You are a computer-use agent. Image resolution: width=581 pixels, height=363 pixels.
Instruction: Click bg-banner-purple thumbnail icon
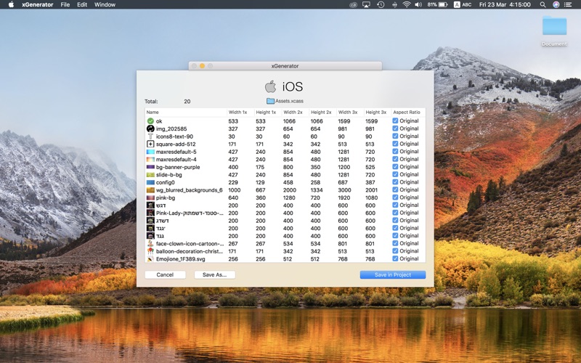tap(150, 167)
